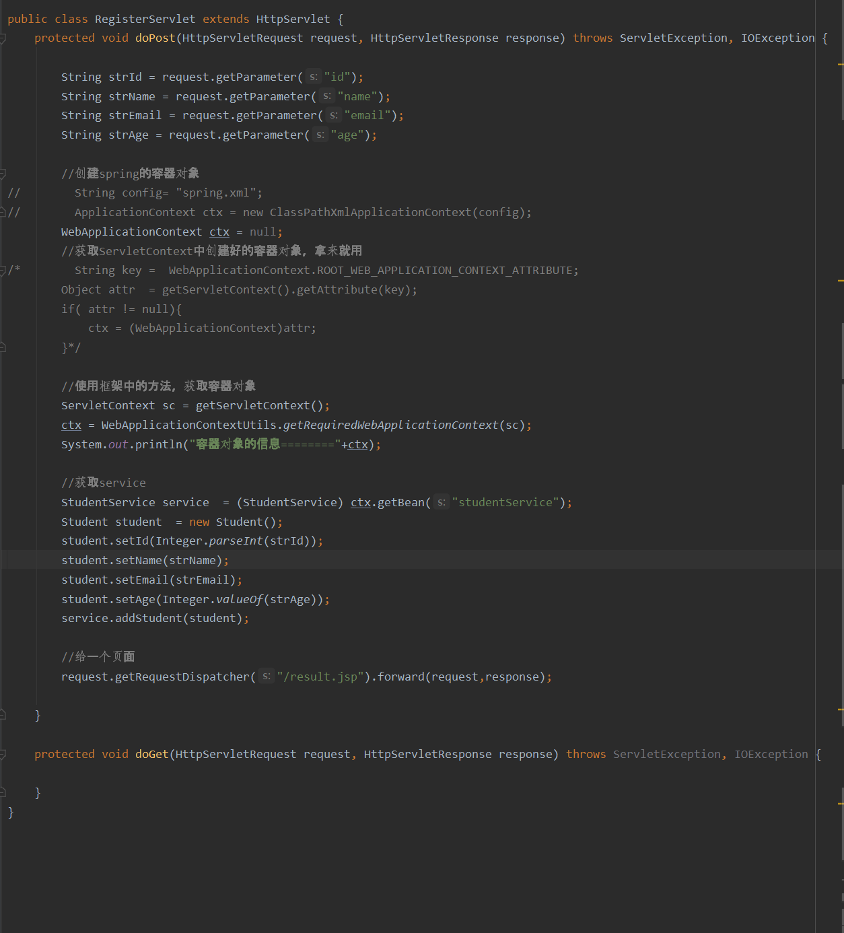Click fold end marker at doPost closing brace
The height and width of the screenshot is (933, 844).
3,716
